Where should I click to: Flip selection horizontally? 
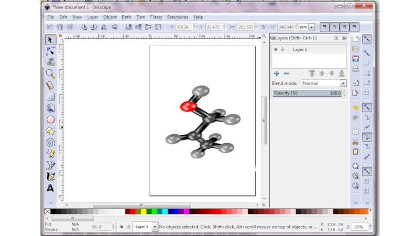(x=104, y=27)
